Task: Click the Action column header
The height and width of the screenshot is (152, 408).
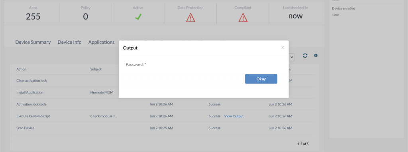Action: point(22,69)
